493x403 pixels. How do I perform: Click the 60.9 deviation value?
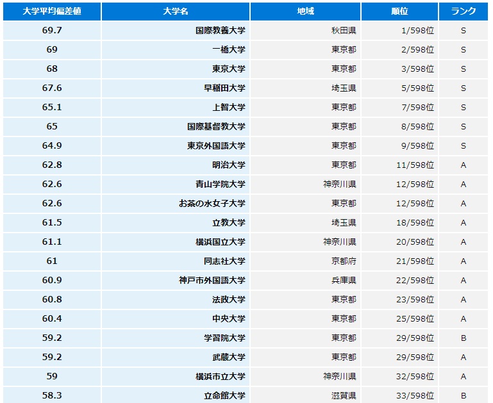[52, 280]
